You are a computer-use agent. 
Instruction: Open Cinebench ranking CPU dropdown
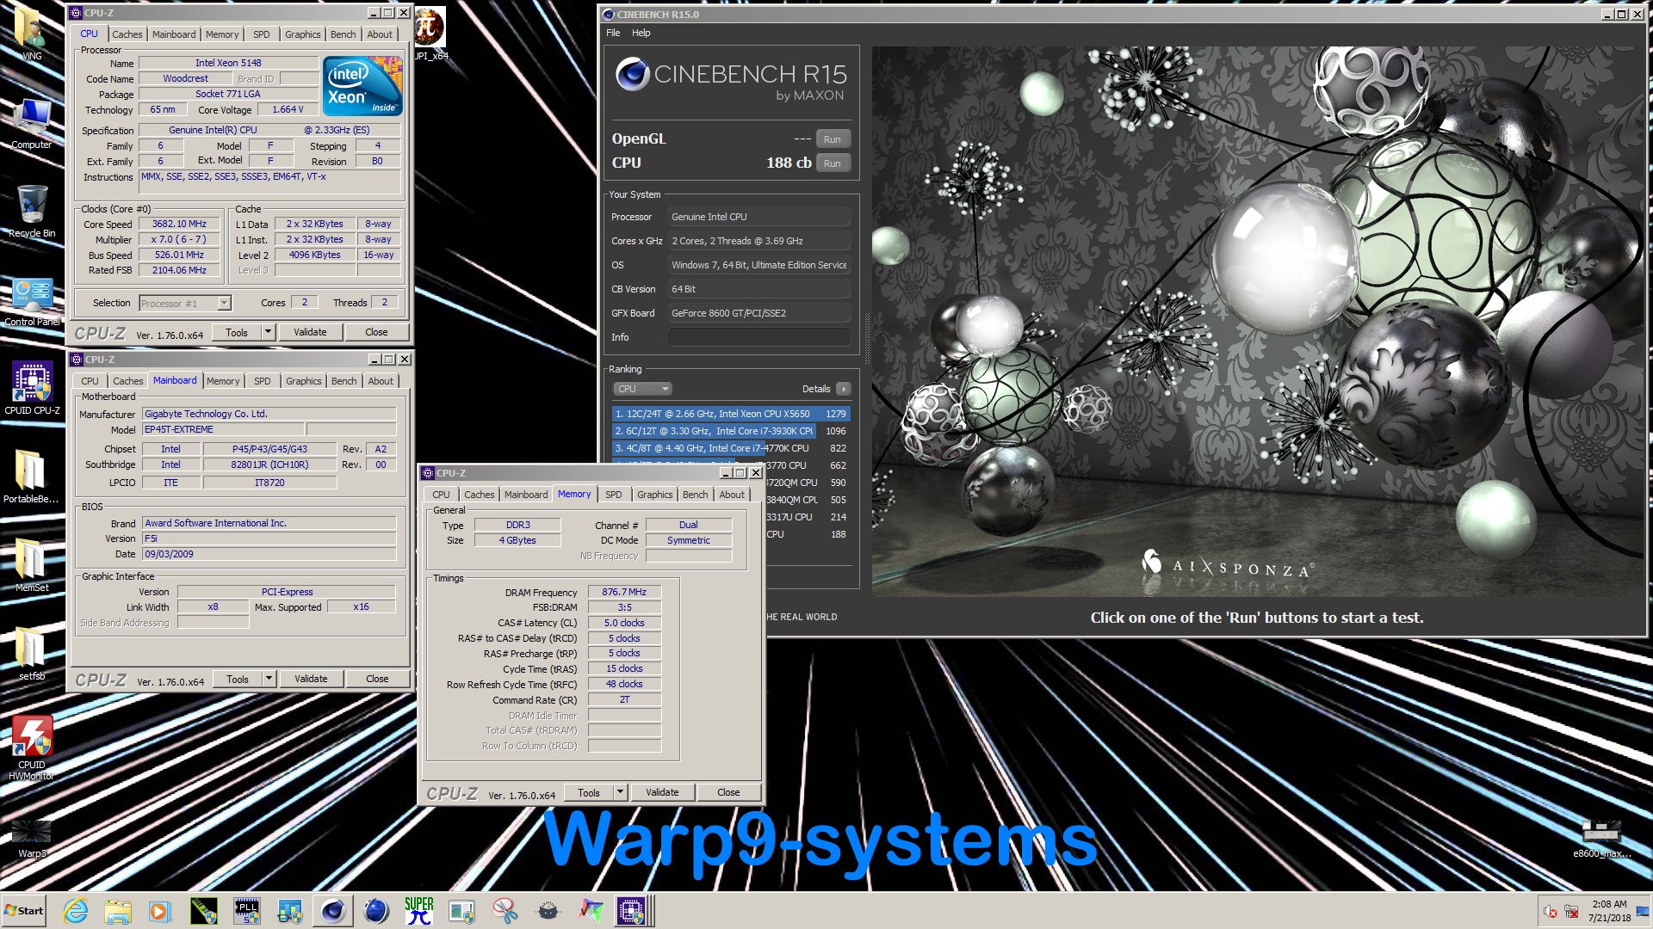tap(642, 389)
